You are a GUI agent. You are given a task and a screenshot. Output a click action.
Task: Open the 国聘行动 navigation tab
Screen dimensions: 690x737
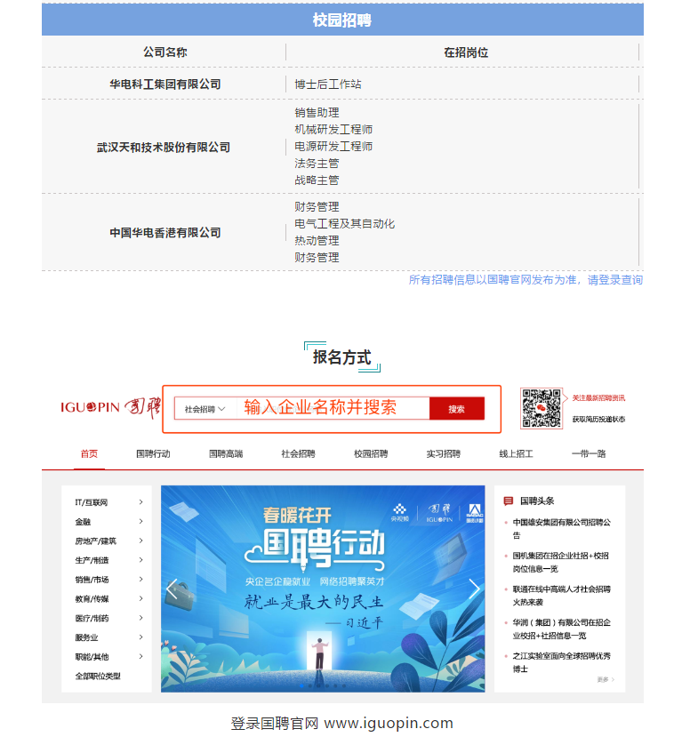click(x=153, y=453)
